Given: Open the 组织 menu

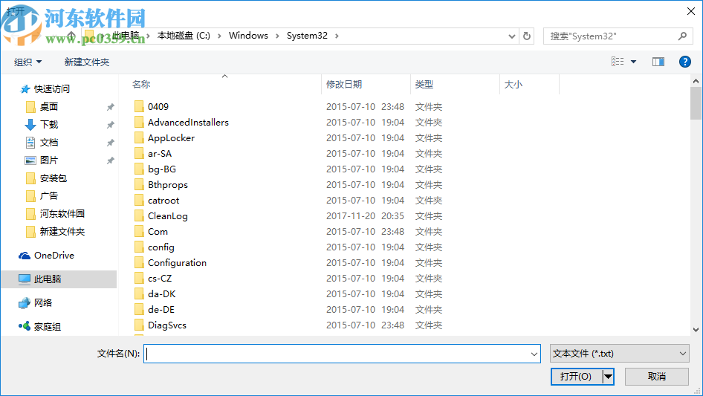Looking at the screenshot, I should tap(27, 62).
